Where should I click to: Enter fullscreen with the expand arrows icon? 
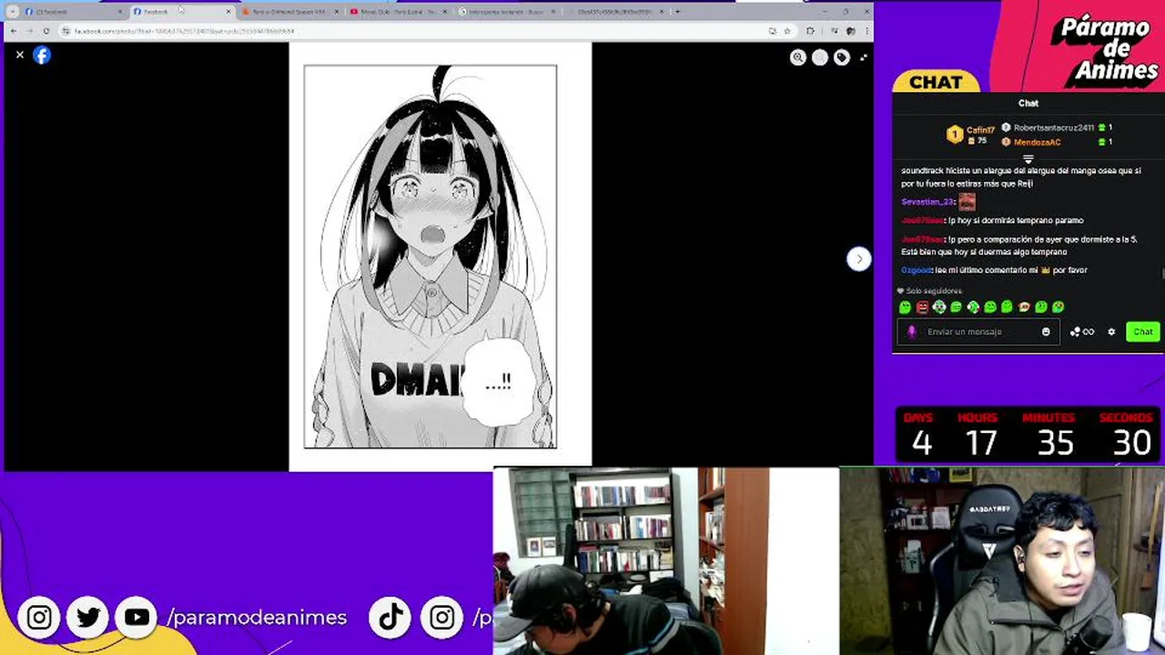point(863,57)
